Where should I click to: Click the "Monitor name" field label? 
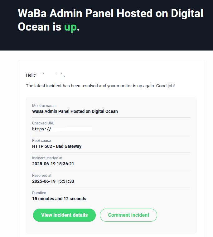click(44, 106)
